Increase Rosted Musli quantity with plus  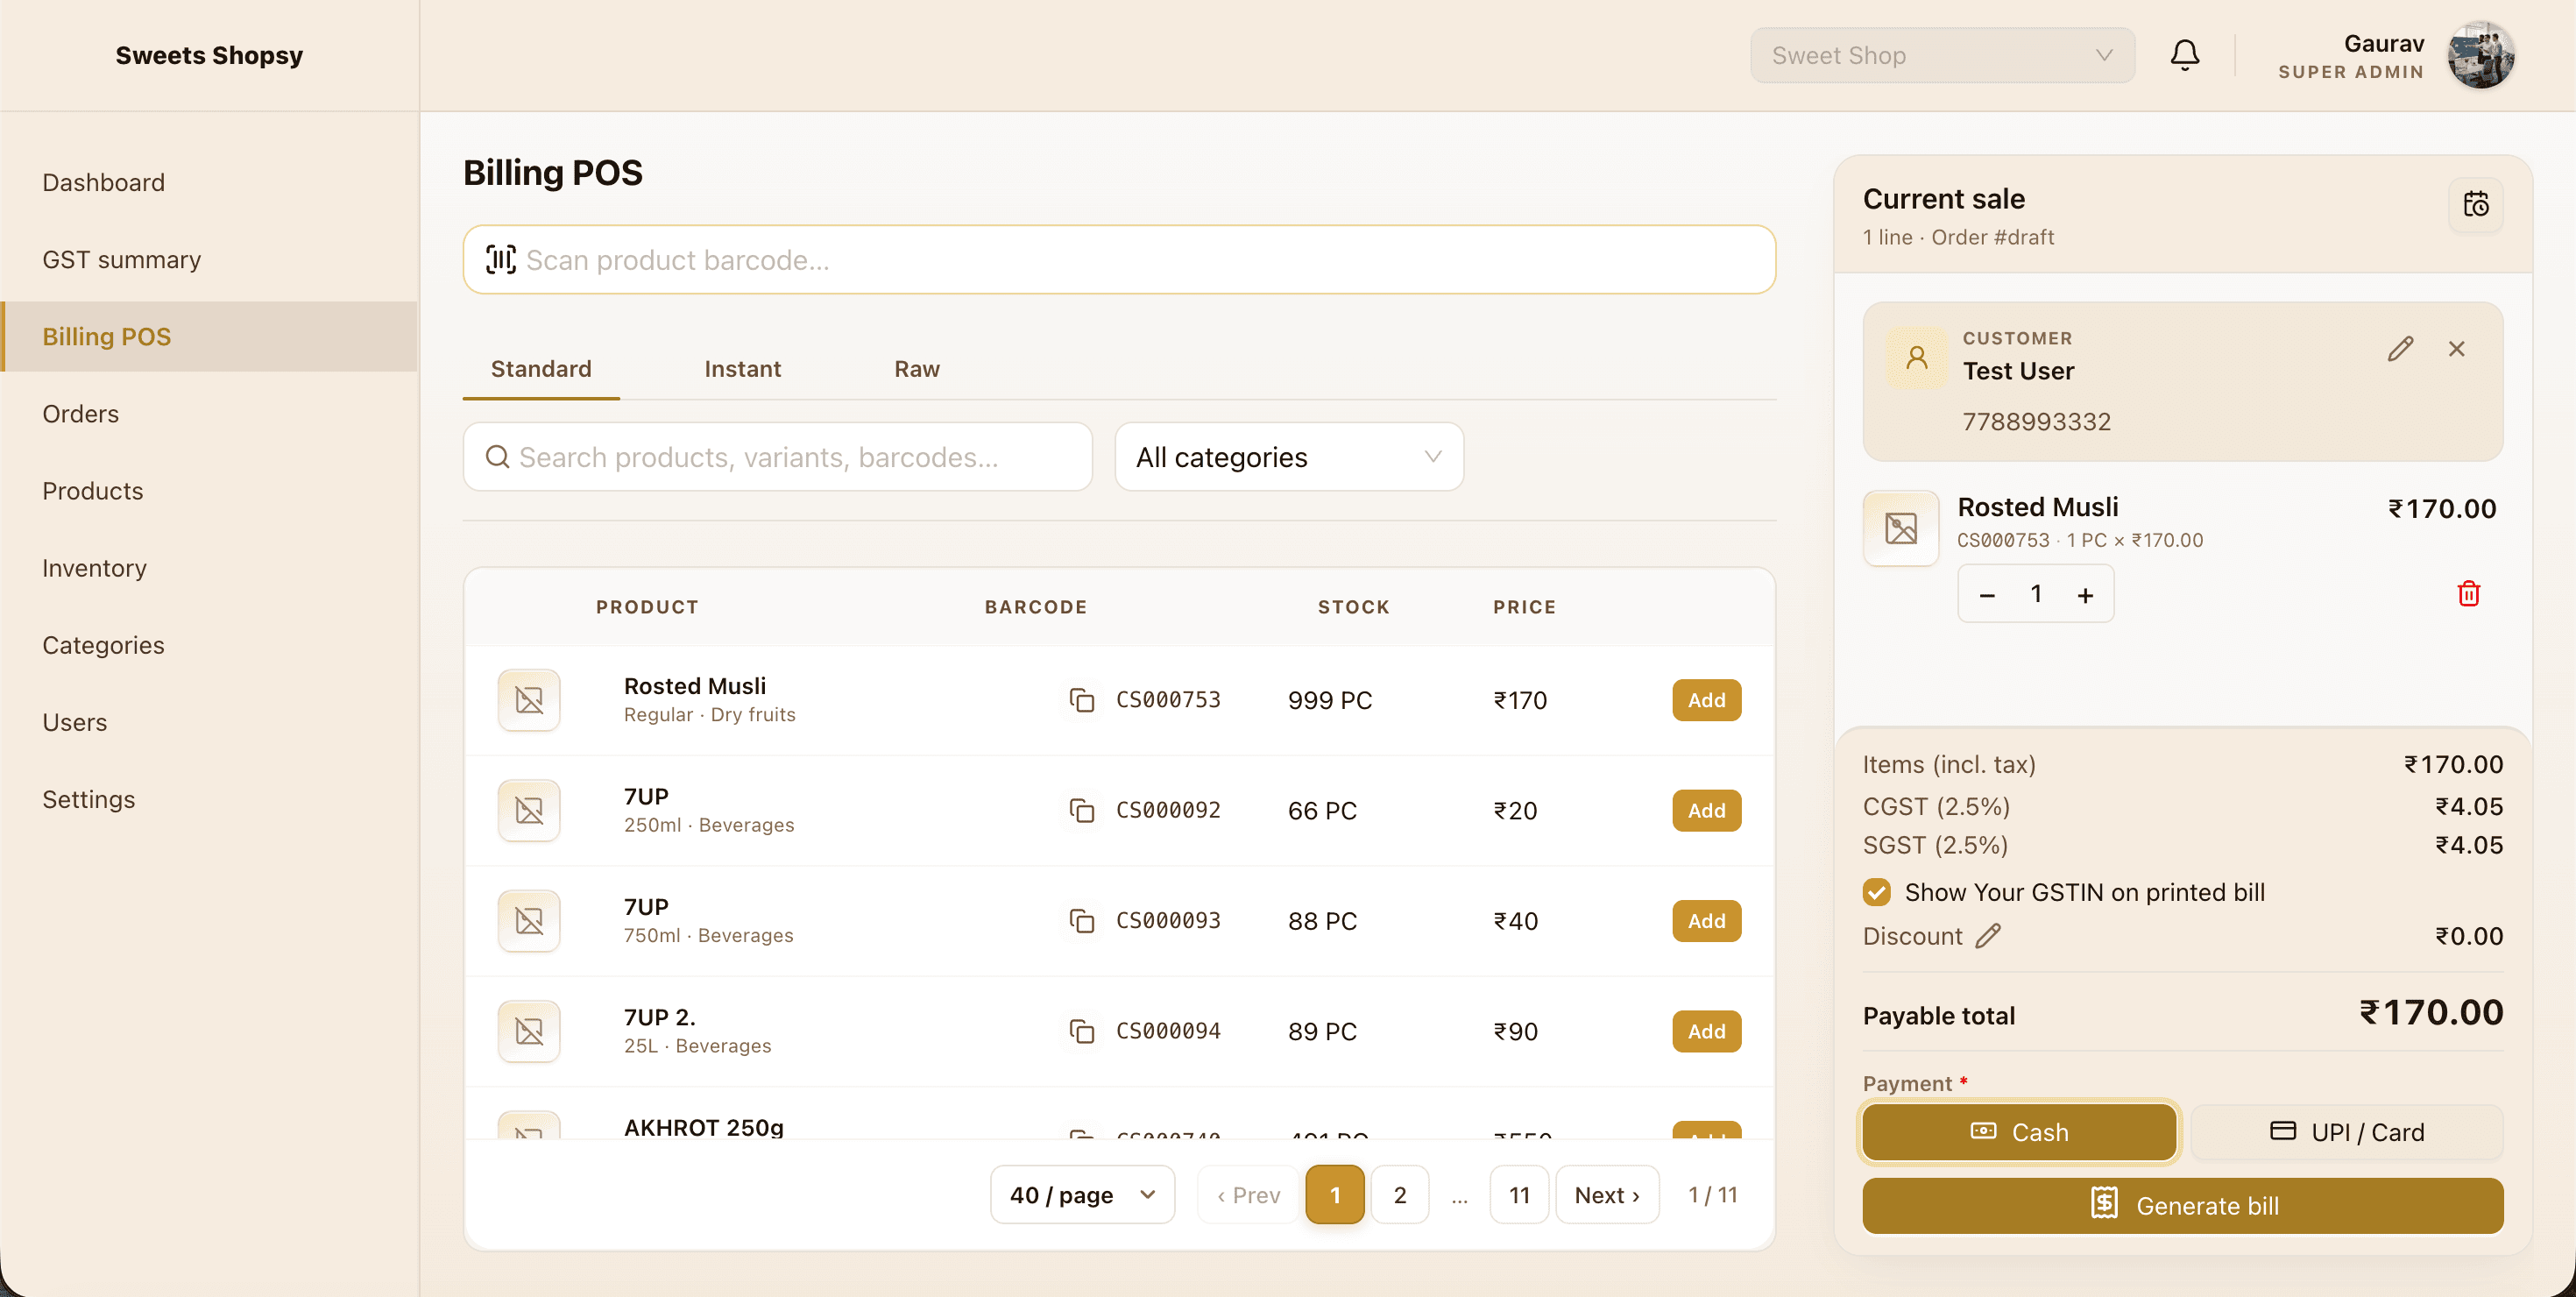[x=2085, y=595]
